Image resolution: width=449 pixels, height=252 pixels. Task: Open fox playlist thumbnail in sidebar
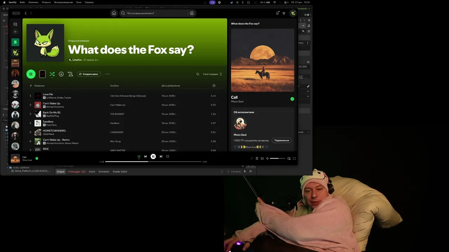tap(15, 52)
